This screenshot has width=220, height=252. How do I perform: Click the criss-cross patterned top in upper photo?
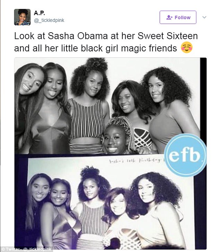tap(143, 138)
